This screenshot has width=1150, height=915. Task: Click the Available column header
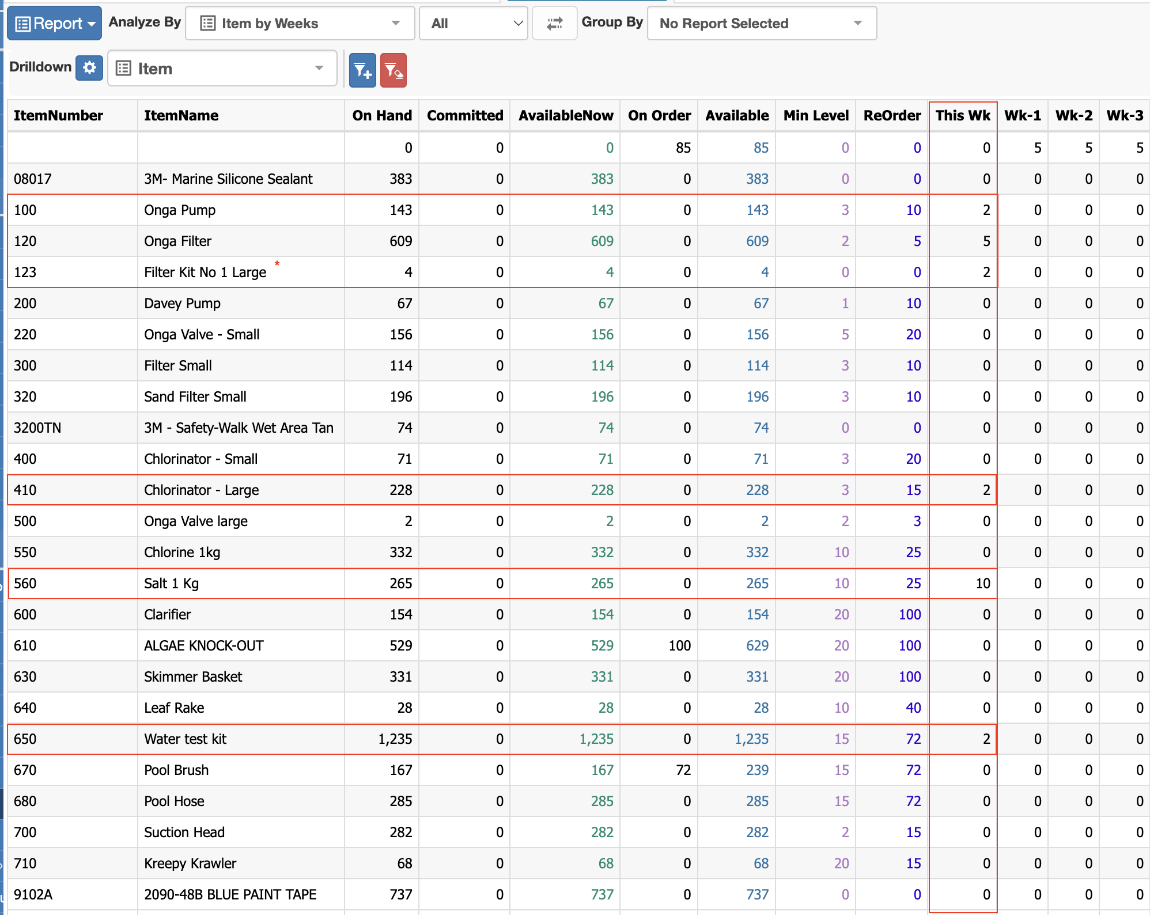tap(737, 115)
